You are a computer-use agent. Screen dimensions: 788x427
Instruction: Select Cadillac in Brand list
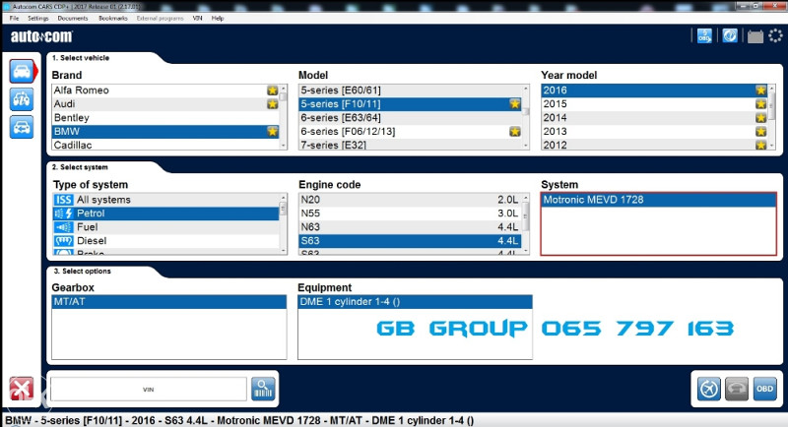(x=165, y=145)
